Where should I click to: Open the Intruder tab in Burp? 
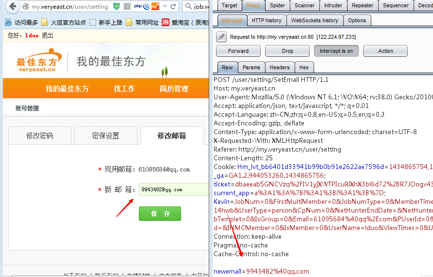333,5
